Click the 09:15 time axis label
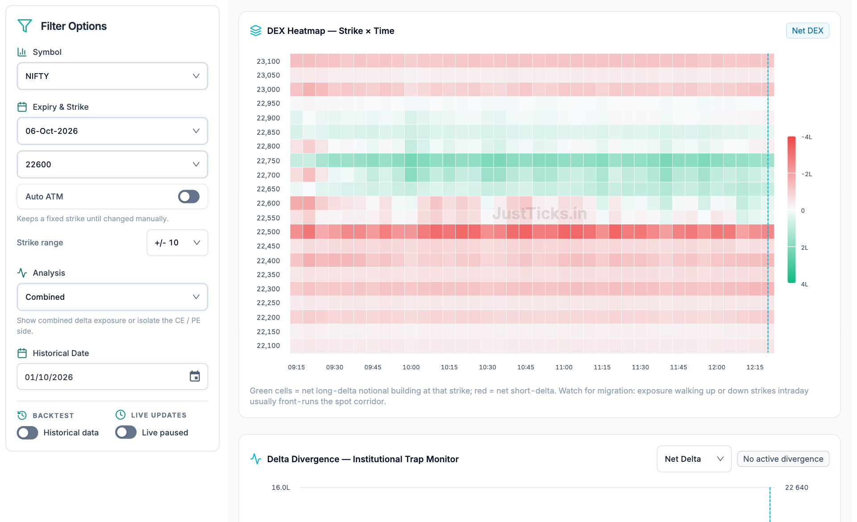The image size is (857, 522). (x=296, y=367)
